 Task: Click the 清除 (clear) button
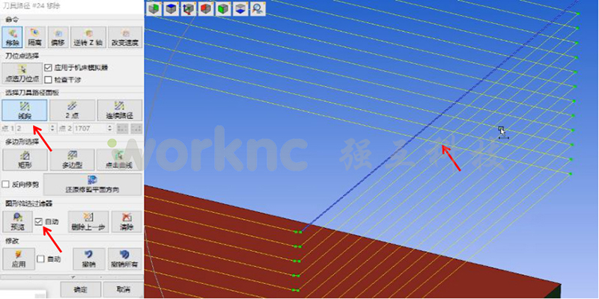tap(127, 221)
